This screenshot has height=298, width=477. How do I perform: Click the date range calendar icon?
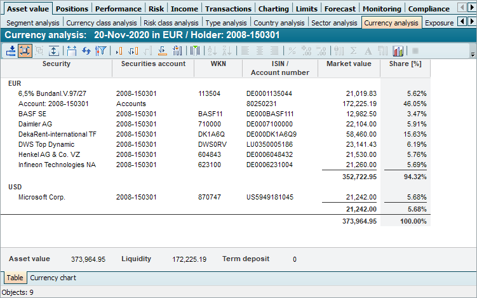pyautogui.click(x=71, y=50)
